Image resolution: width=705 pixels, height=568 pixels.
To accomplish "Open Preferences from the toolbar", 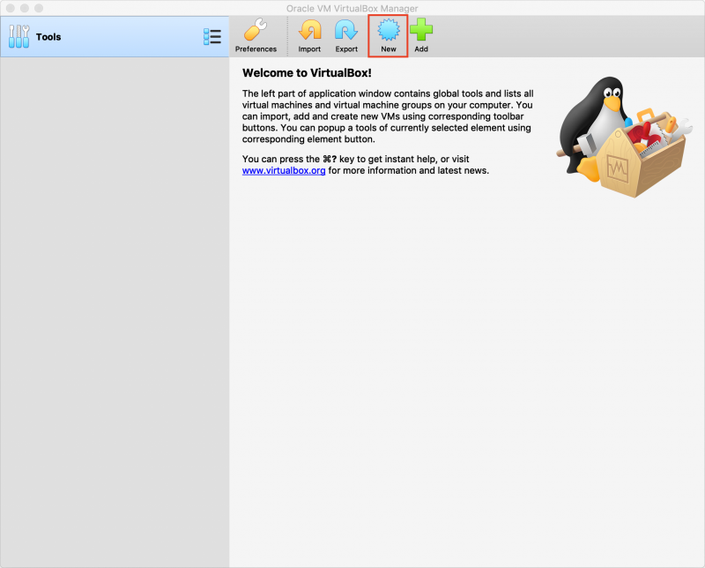I will (x=256, y=36).
